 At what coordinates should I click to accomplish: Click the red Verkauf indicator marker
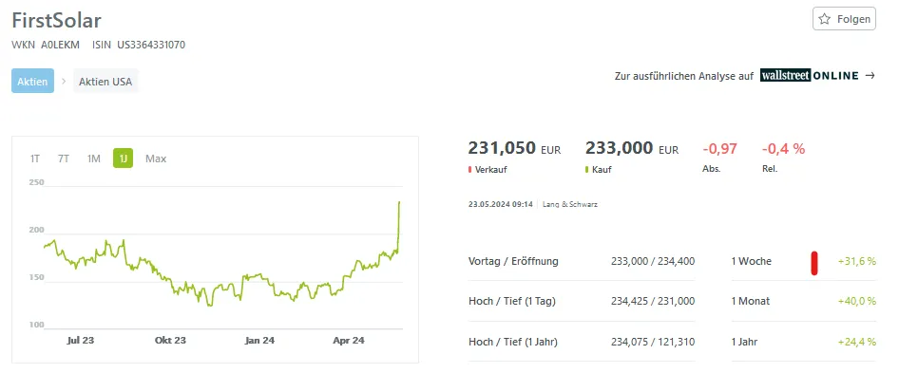pyautogui.click(x=469, y=170)
